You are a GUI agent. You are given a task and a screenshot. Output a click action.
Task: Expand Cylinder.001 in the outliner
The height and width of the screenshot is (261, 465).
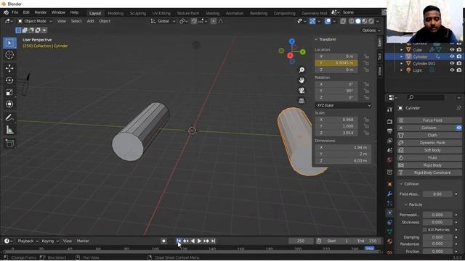click(x=402, y=63)
